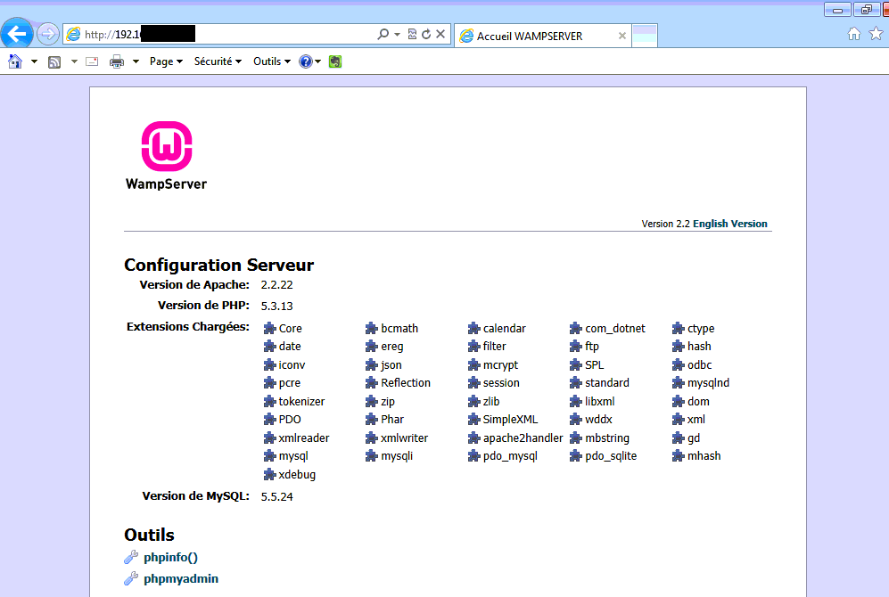Restore down the browser window

click(867, 10)
